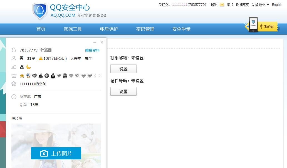Show previous badges with left chevron

pyautogui.click(x=95, y=75)
